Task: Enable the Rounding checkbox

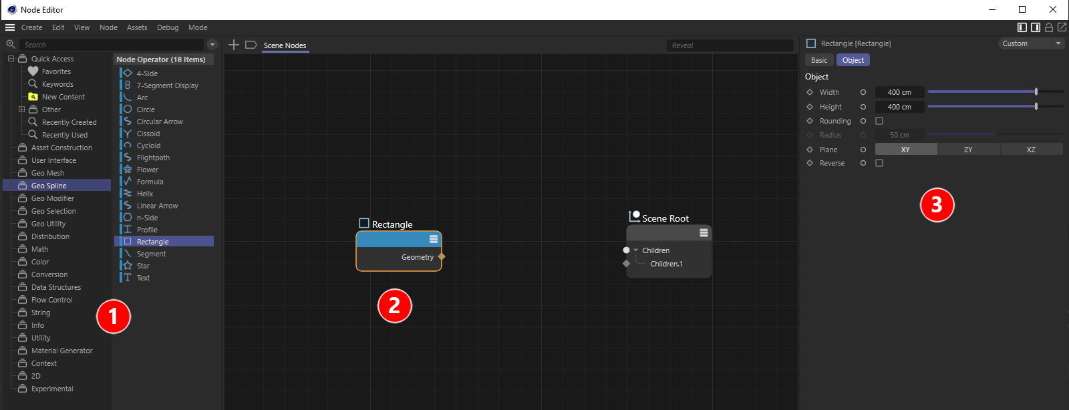Action: (879, 121)
